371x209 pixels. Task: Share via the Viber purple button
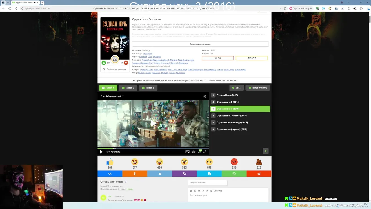pyautogui.click(x=184, y=174)
